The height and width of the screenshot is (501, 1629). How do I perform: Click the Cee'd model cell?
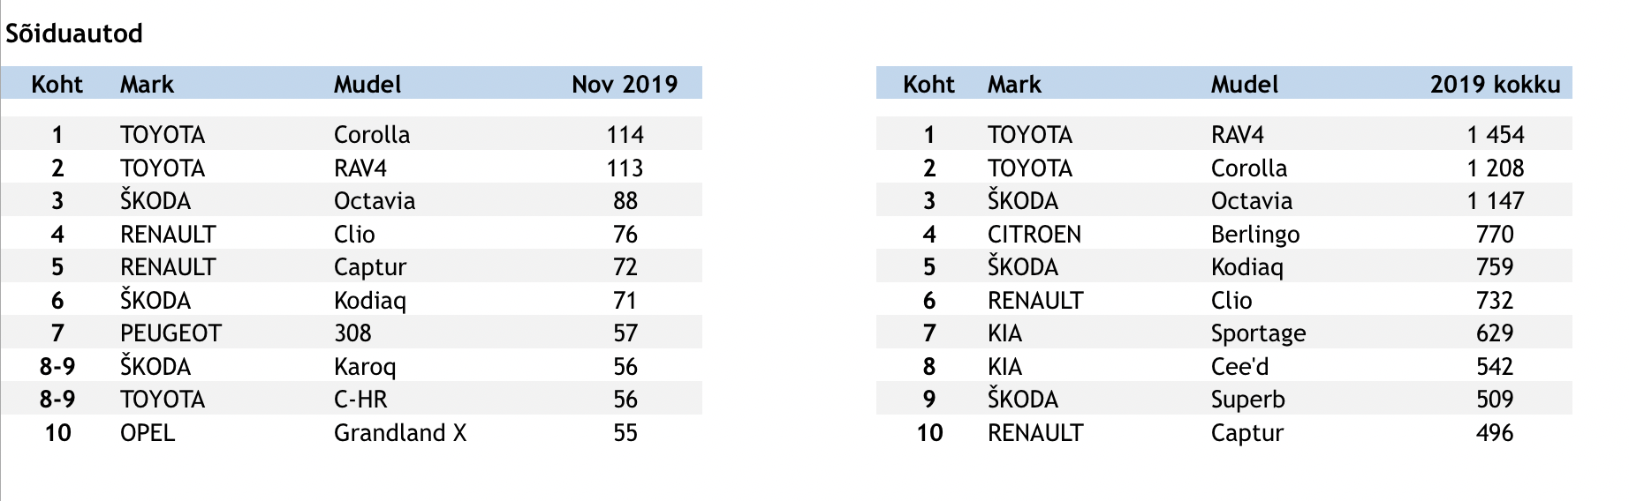tap(1239, 367)
